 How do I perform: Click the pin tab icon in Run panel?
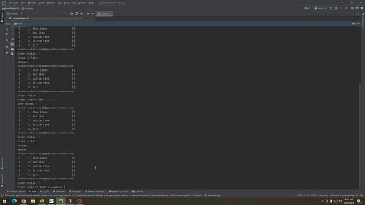pos(7,53)
